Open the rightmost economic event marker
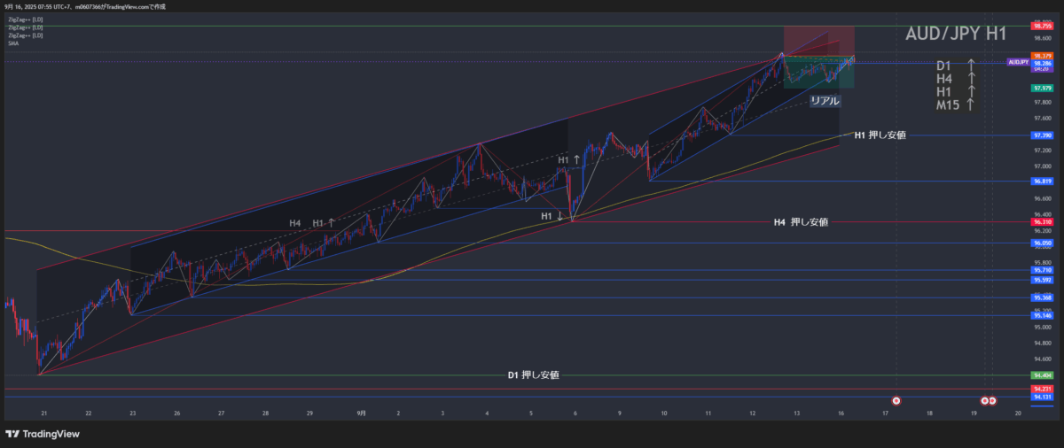The width and height of the screenshot is (1064, 448). (x=992, y=401)
